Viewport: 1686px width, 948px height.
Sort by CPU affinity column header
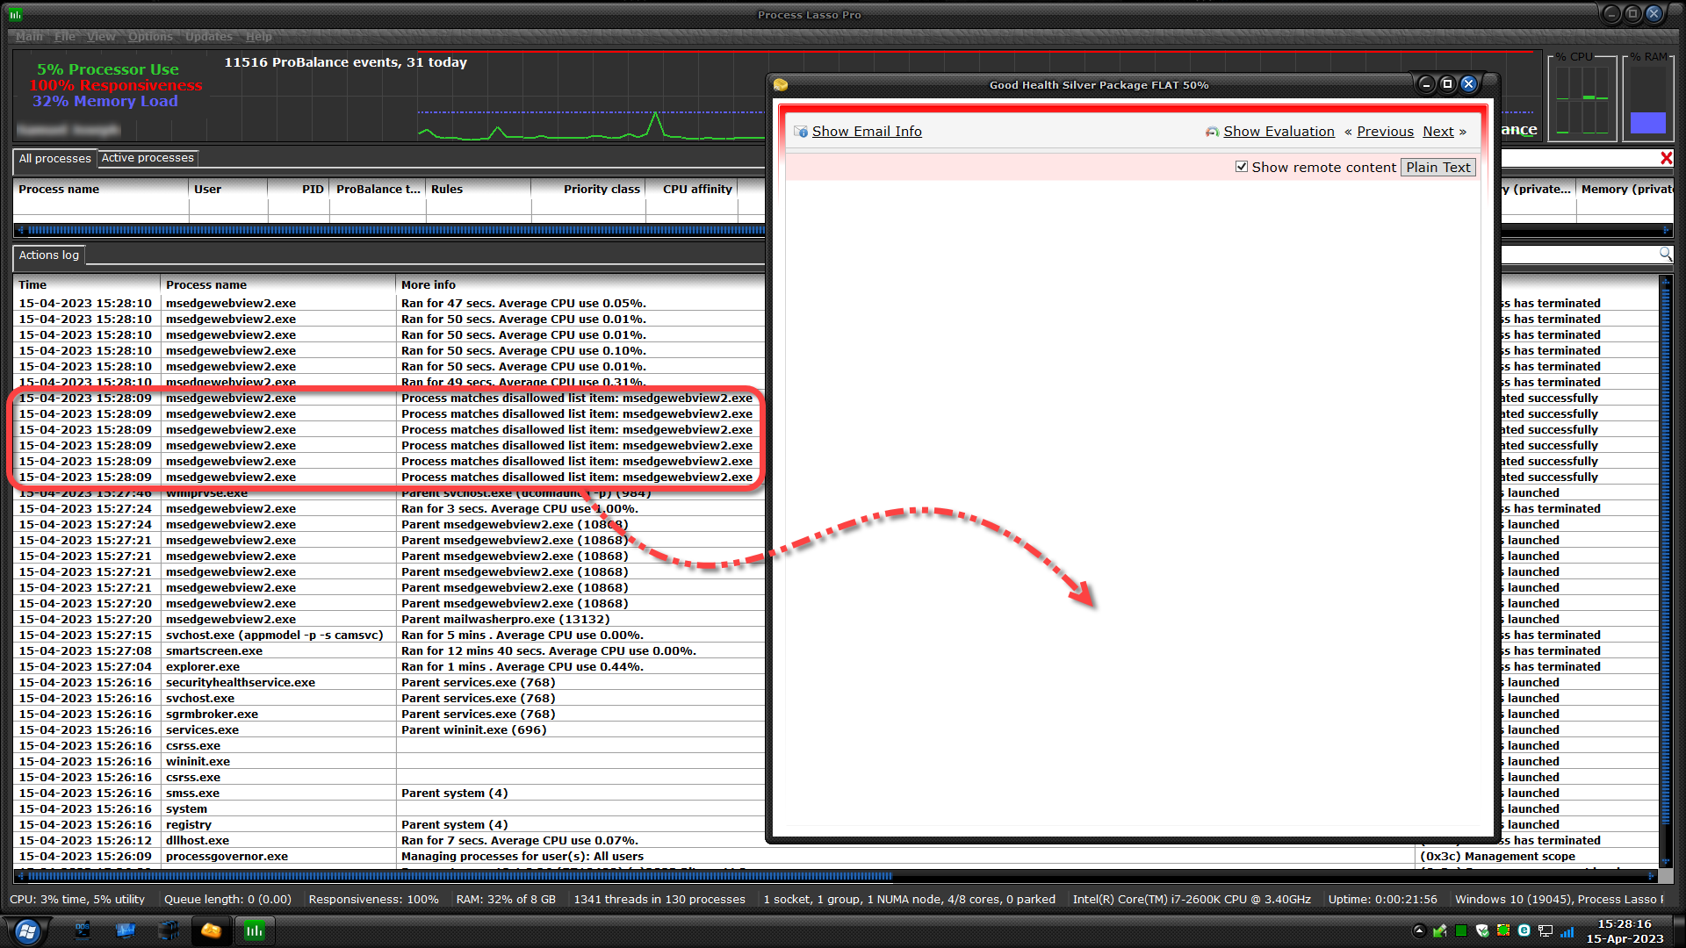[692, 189]
